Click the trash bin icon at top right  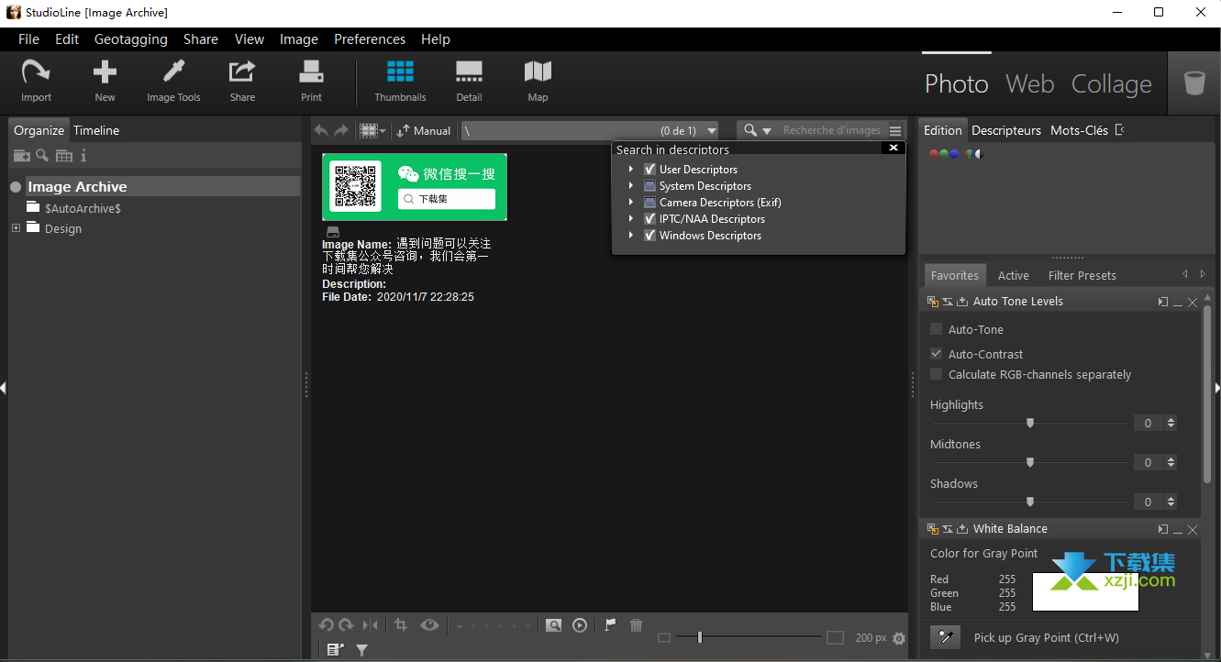[x=1194, y=83]
